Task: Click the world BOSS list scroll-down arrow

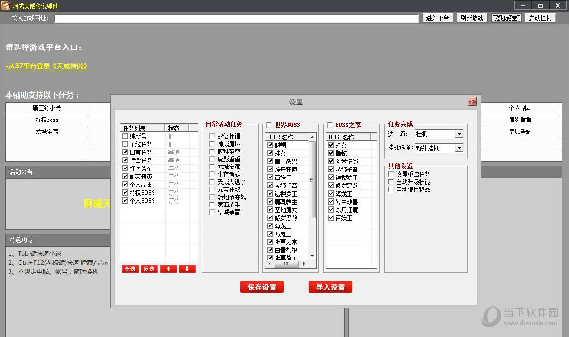Action: coord(312,257)
